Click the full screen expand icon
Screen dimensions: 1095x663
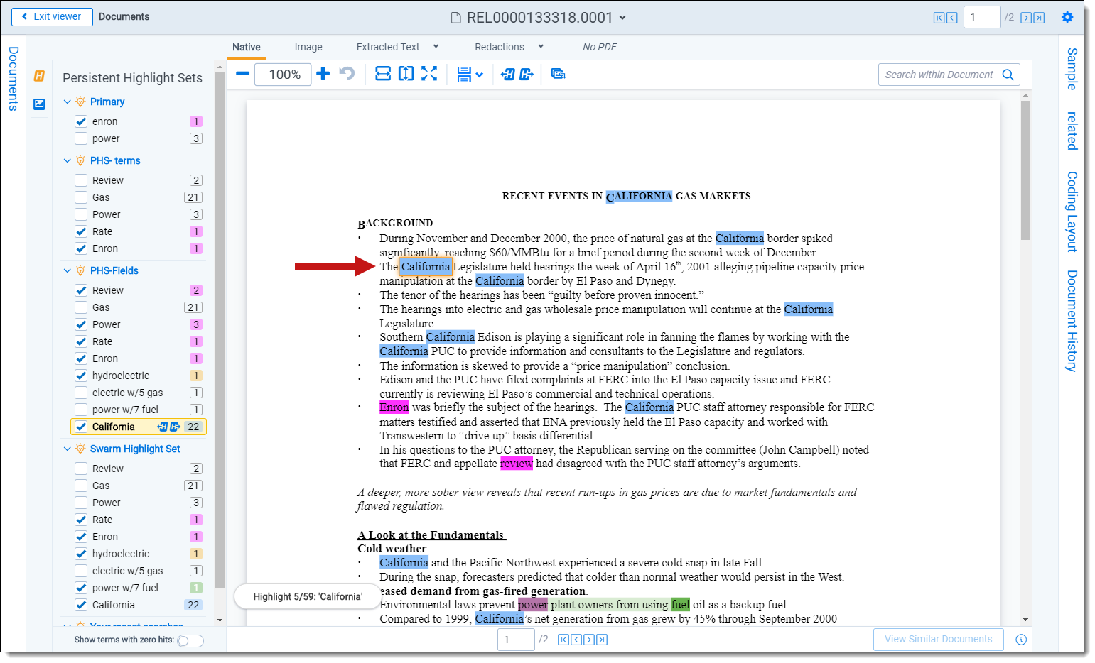click(x=429, y=74)
